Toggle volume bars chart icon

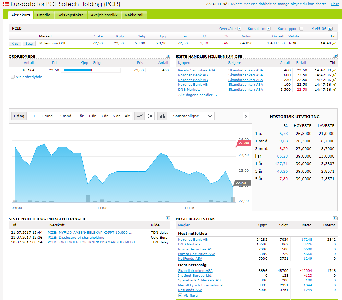click(x=163, y=116)
